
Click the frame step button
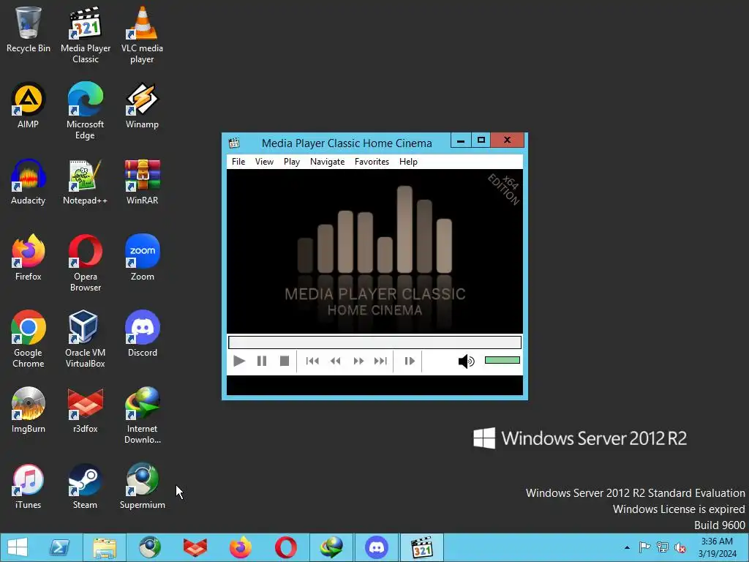pyautogui.click(x=410, y=361)
